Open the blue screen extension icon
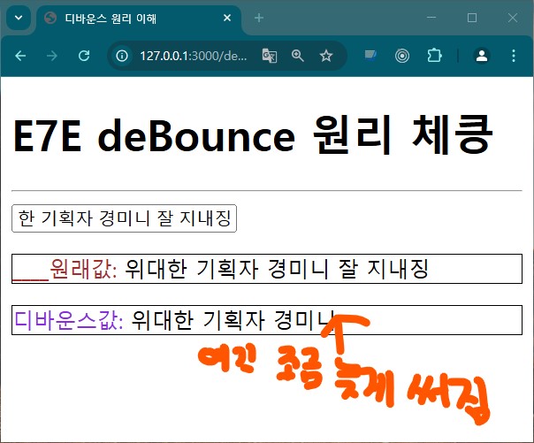Viewport: 534px width, 443px height. click(x=370, y=56)
